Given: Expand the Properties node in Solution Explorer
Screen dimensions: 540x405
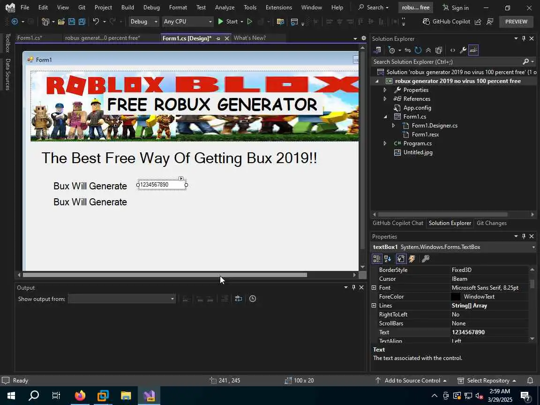Looking at the screenshot, I should [x=385, y=90].
